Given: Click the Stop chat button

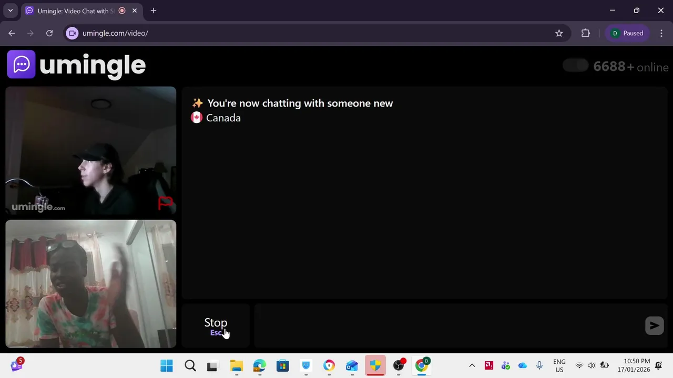Looking at the screenshot, I should (x=216, y=325).
